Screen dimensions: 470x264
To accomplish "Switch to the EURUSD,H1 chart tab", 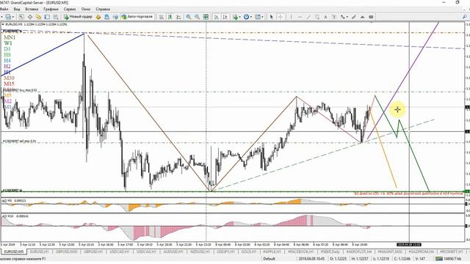I will coord(39,252).
